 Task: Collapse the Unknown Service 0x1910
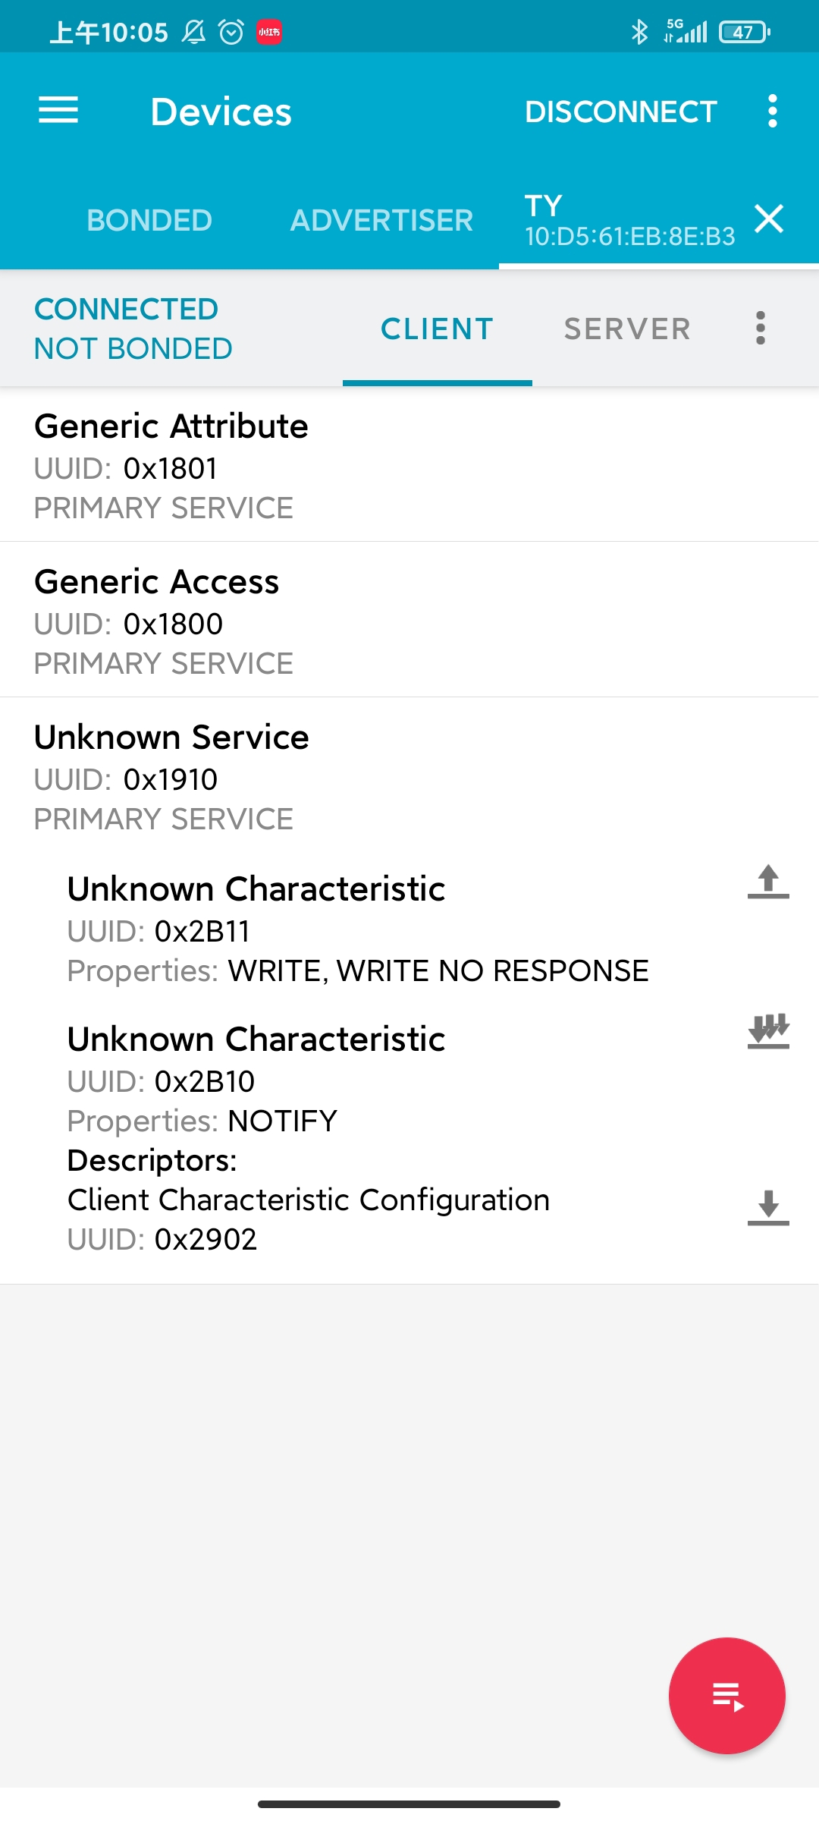coord(409,777)
